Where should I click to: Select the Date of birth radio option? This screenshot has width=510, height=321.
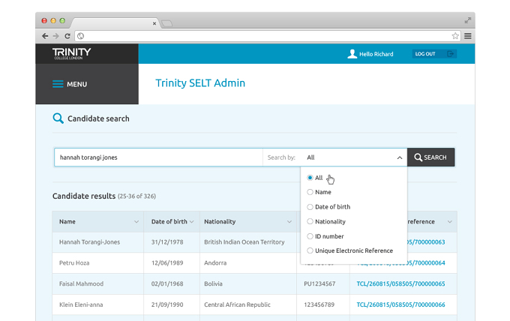pyautogui.click(x=310, y=207)
